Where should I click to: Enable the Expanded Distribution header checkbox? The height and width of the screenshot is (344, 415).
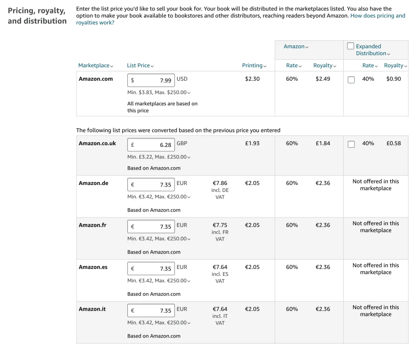[x=351, y=46]
